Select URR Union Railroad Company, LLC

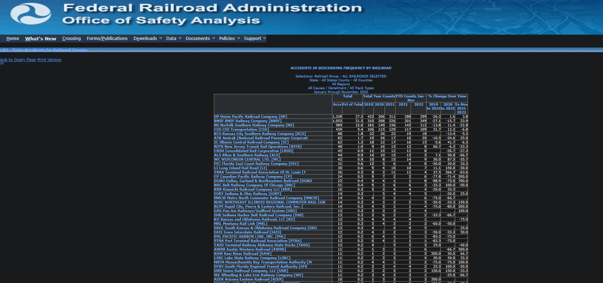(x=251, y=271)
